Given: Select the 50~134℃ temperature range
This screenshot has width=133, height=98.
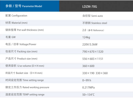Looking at the screenshot, I should (x=88, y=95).
